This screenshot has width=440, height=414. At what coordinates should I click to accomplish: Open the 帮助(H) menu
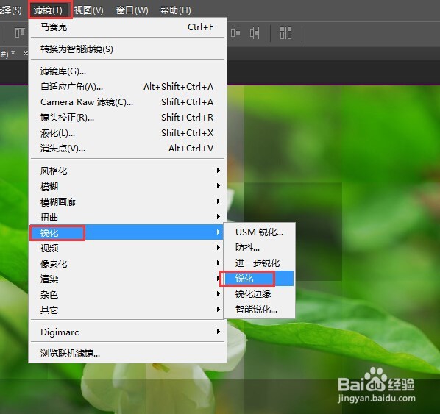point(176,10)
